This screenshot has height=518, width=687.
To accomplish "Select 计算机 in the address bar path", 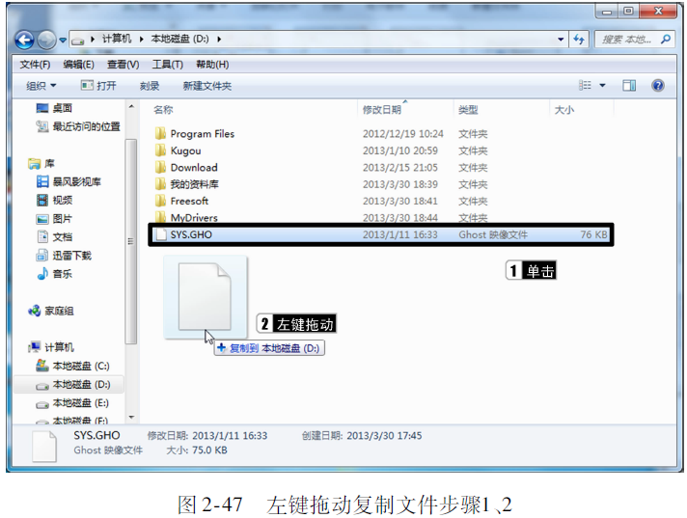I will click(x=117, y=39).
